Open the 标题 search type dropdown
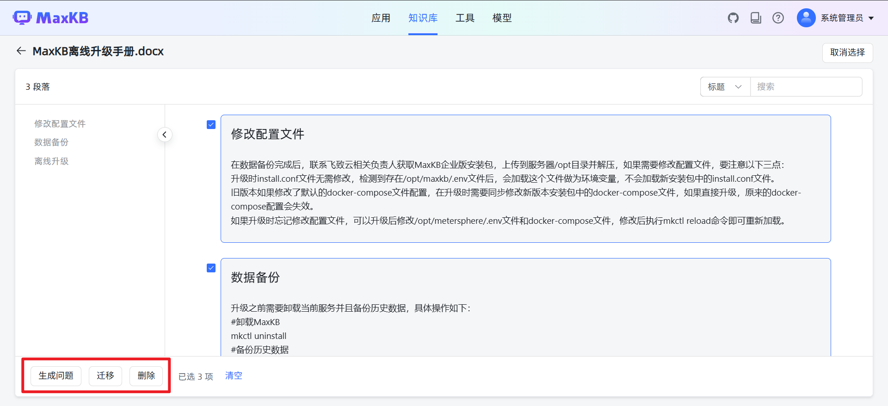Viewport: 888px width, 406px height. (725, 87)
